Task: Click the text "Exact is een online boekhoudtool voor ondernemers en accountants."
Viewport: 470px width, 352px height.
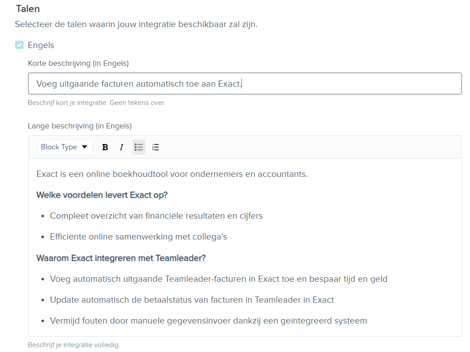Action: (172, 174)
